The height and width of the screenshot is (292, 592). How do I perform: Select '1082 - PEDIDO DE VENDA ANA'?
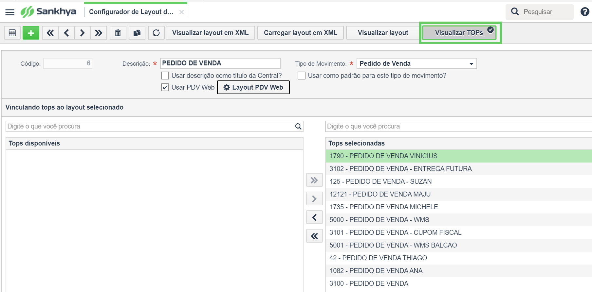click(459, 271)
